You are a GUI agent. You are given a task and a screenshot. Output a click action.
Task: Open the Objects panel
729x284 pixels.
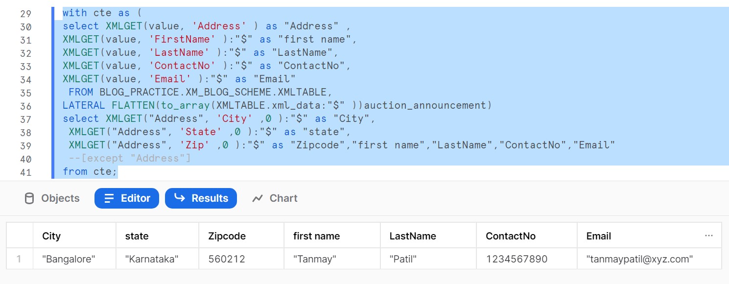pyautogui.click(x=51, y=198)
